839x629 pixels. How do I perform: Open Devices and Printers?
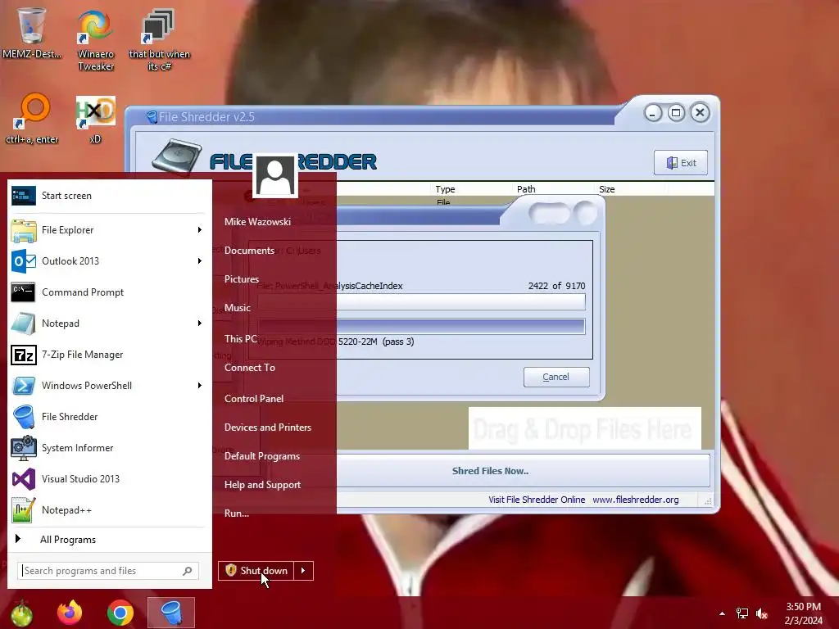[x=268, y=428]
